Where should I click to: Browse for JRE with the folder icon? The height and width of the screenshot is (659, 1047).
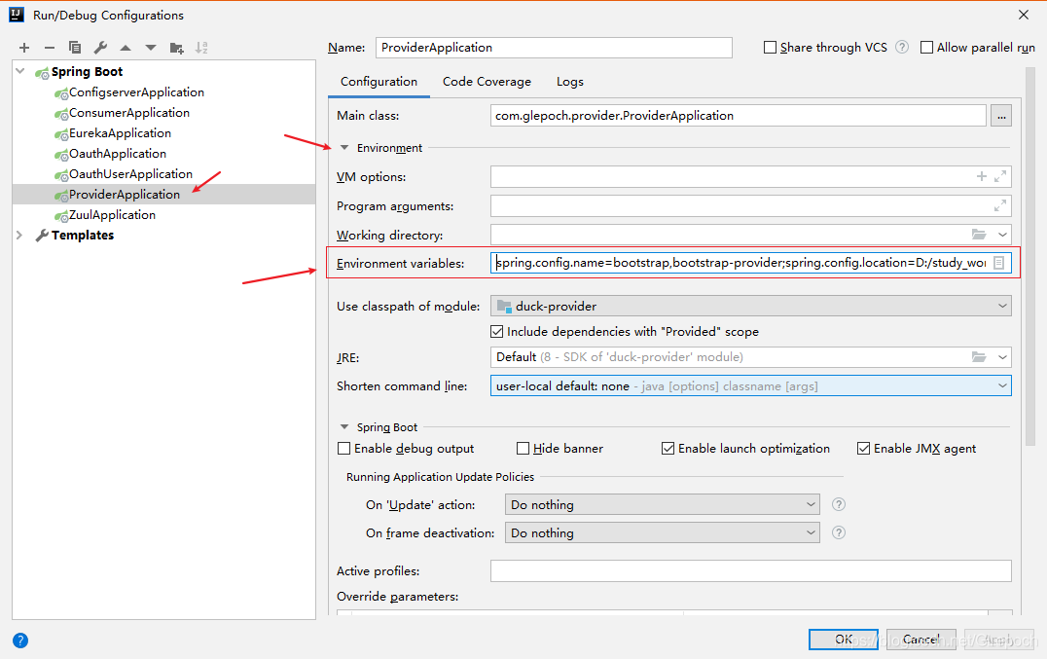[x=979, y=357]
